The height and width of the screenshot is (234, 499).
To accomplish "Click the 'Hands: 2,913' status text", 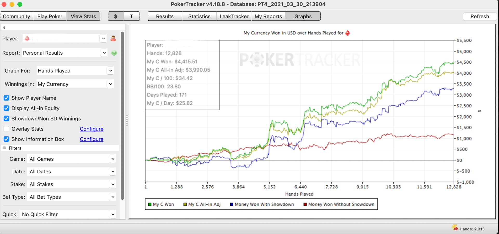I will [472, 229].
